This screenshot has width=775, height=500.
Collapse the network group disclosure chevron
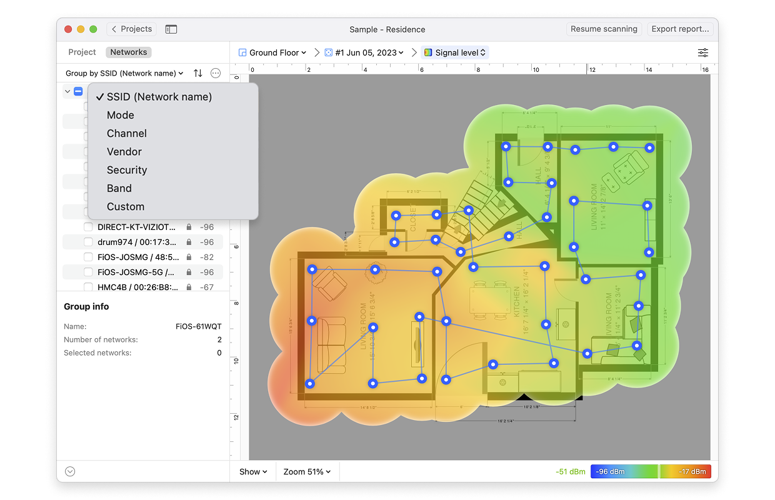(67, 91)
